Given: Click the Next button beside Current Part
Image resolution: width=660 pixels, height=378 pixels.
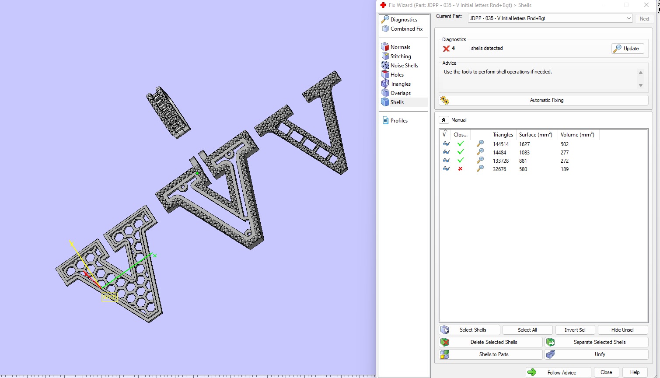Looking at the screenshot, I should [x=644, y=19].
